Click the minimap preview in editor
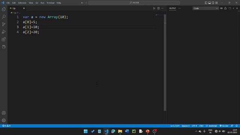The height and width of the screenshot is (135, 240). pyautogui.click(x=159, y=15)
